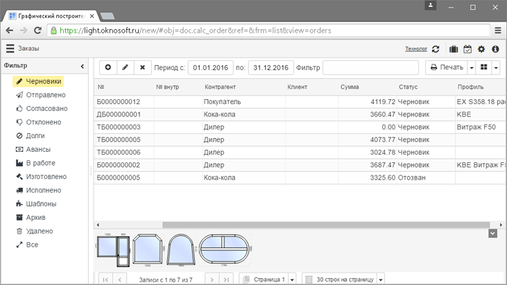Expand the Печать dropdown arrow
The width and height of the screenshot is (507, 285).
472,68
